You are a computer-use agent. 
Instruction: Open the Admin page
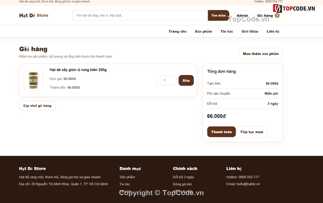pyautogui.click(x=242, y=15)
